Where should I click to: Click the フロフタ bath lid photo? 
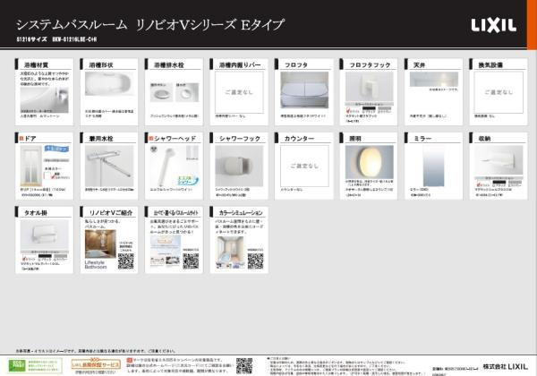click(x=304, y=90)
